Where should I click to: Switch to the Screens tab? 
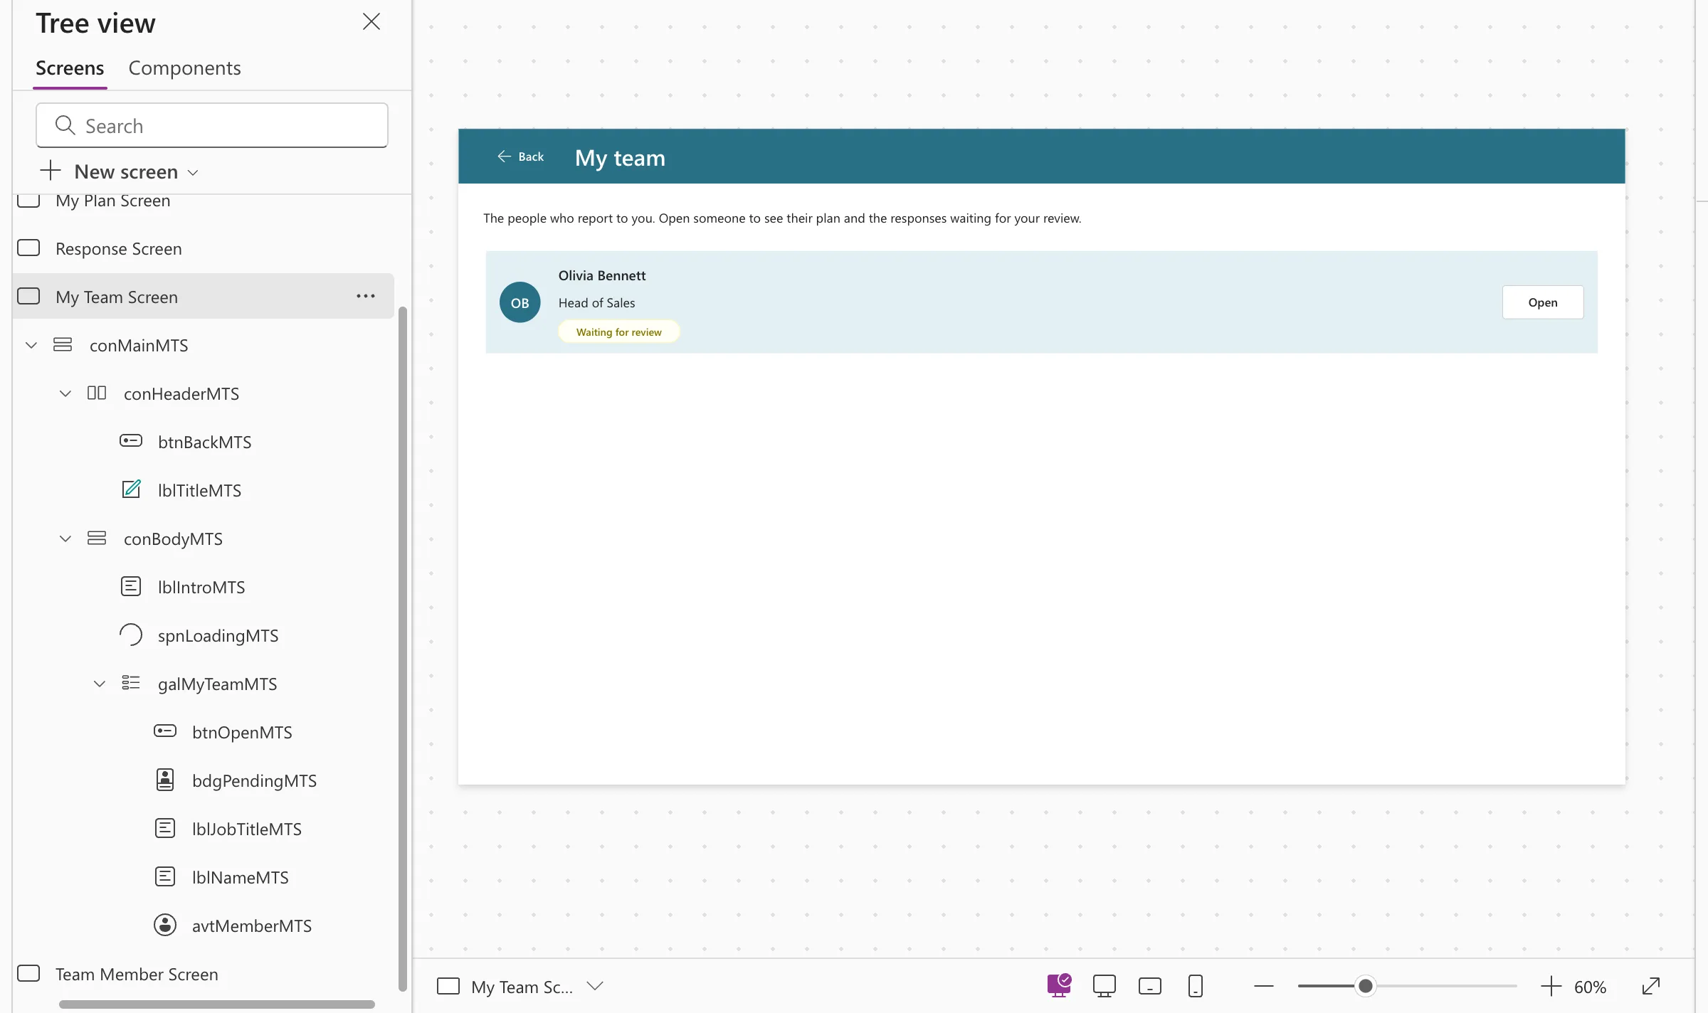pos(70,68)
